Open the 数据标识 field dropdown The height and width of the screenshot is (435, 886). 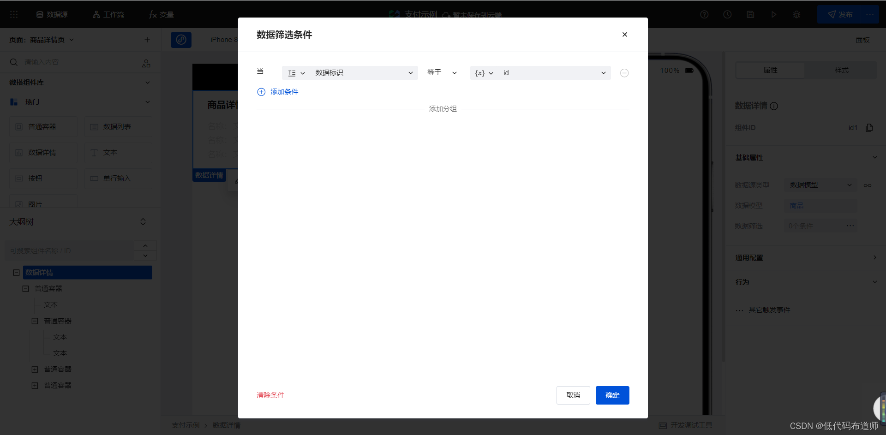tap(364, 73)
